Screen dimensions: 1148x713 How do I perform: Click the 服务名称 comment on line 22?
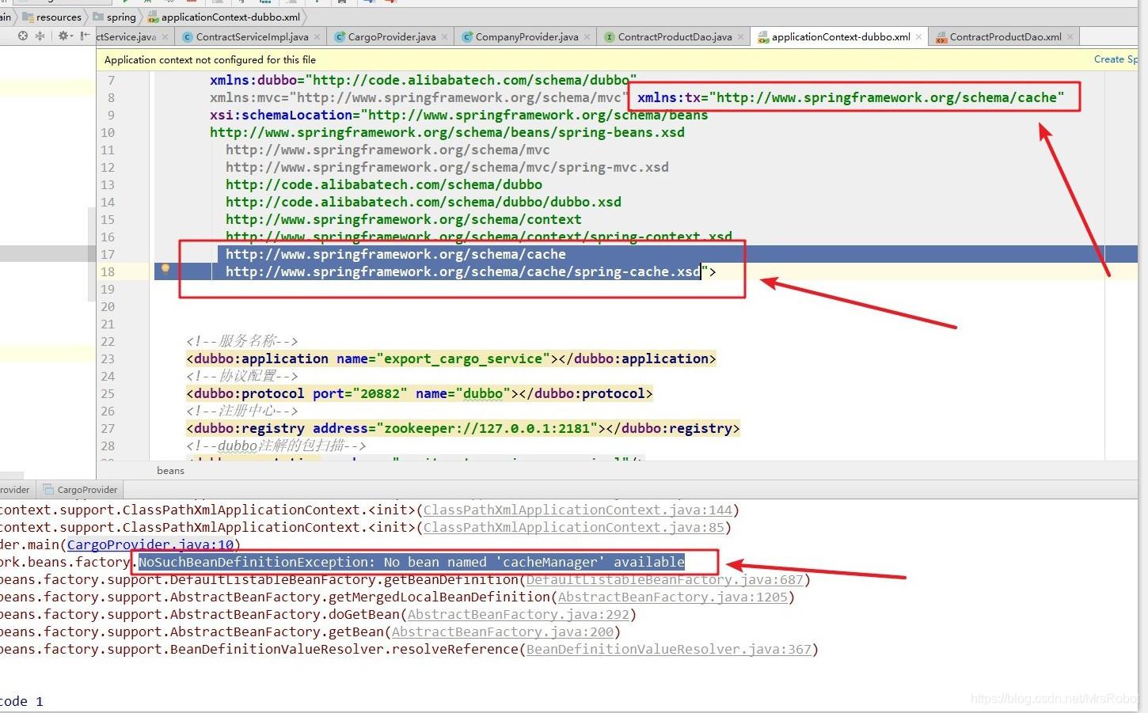pos(242,342)
